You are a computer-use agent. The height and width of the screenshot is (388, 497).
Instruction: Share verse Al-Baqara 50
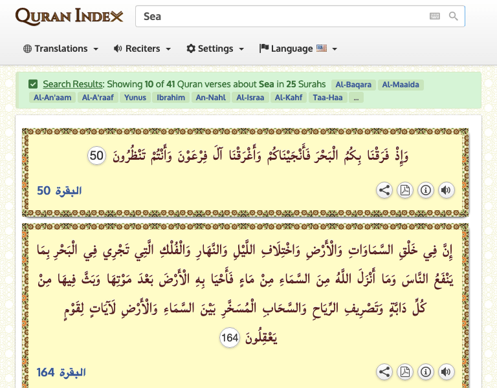point(384,190)
